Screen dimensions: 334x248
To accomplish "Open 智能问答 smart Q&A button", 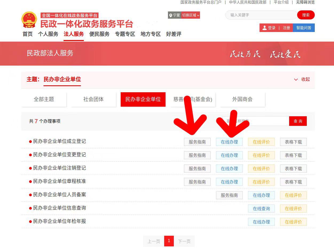I will coord(304,28).
